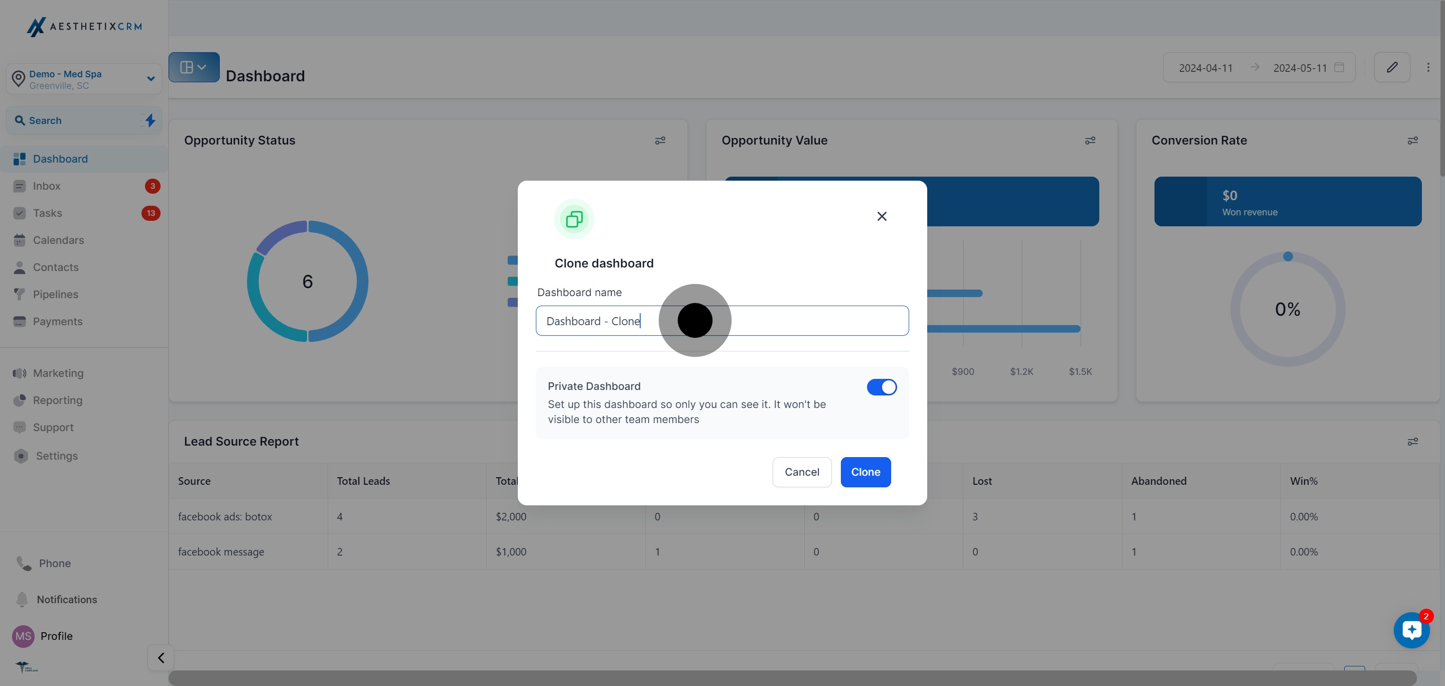The image size is (1445, 686).
Task: Click the blue Clone button
Action: [865, 472]
